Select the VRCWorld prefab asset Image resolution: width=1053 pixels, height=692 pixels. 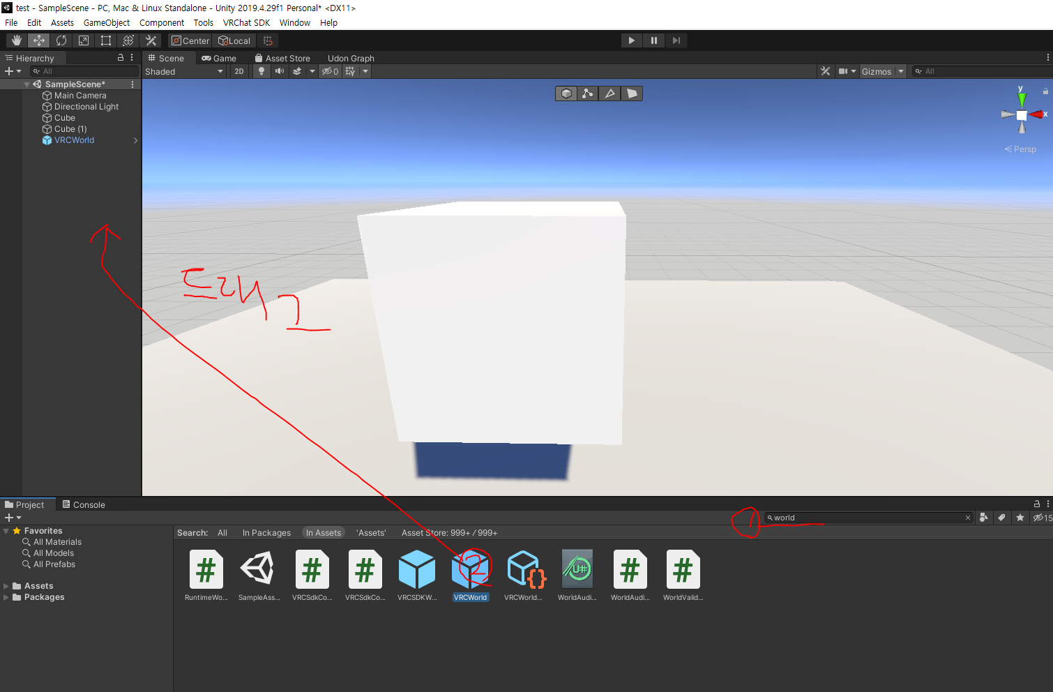tap(471, 576)
